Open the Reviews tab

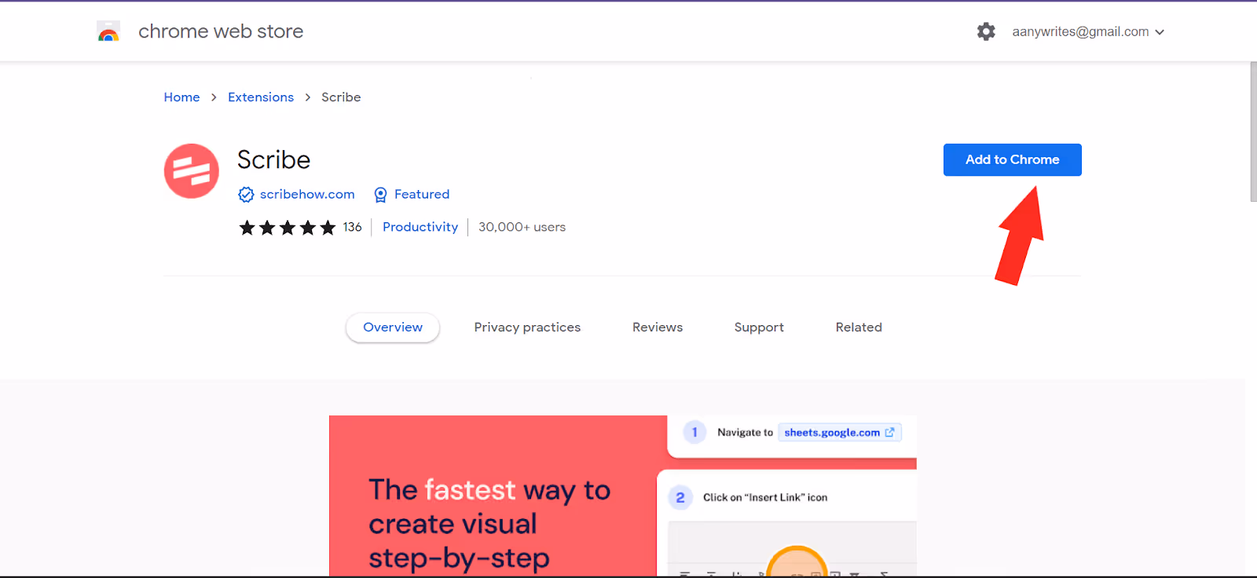658,327
